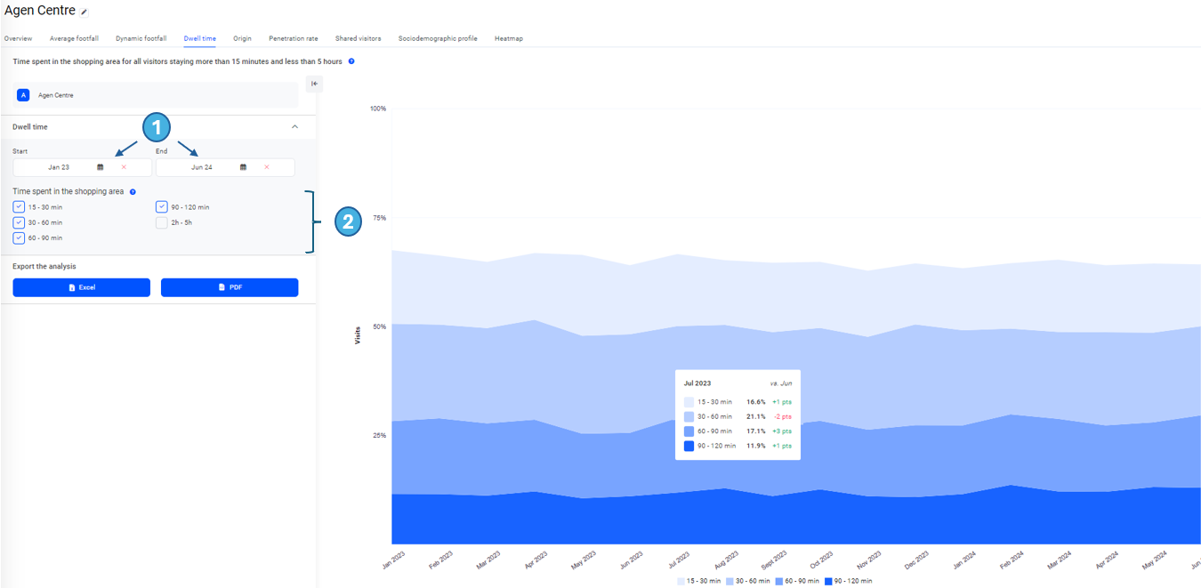Open the End date calendar picker
This screenshot has height=588, width=1201.
243,167
